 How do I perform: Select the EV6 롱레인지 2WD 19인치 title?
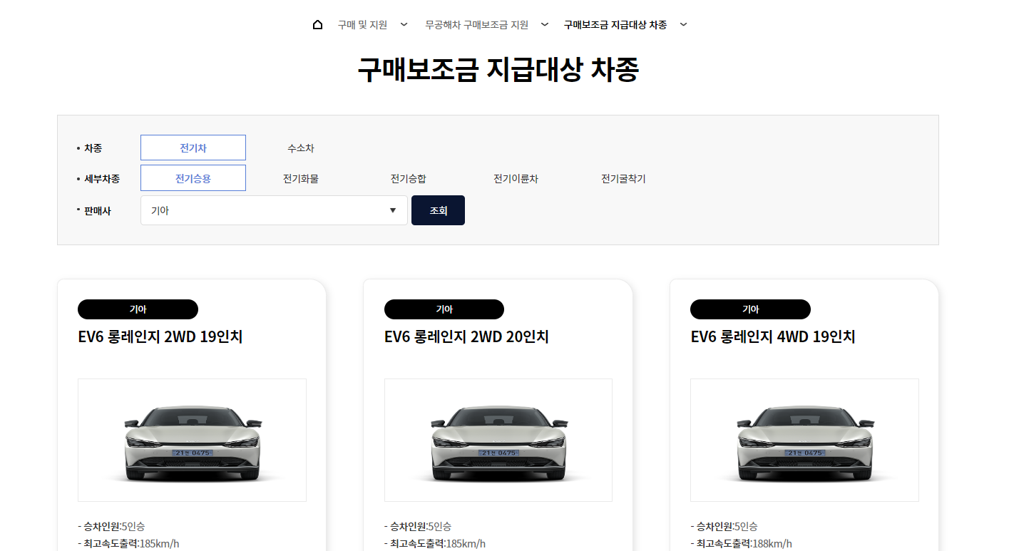(x=160, y=337)
